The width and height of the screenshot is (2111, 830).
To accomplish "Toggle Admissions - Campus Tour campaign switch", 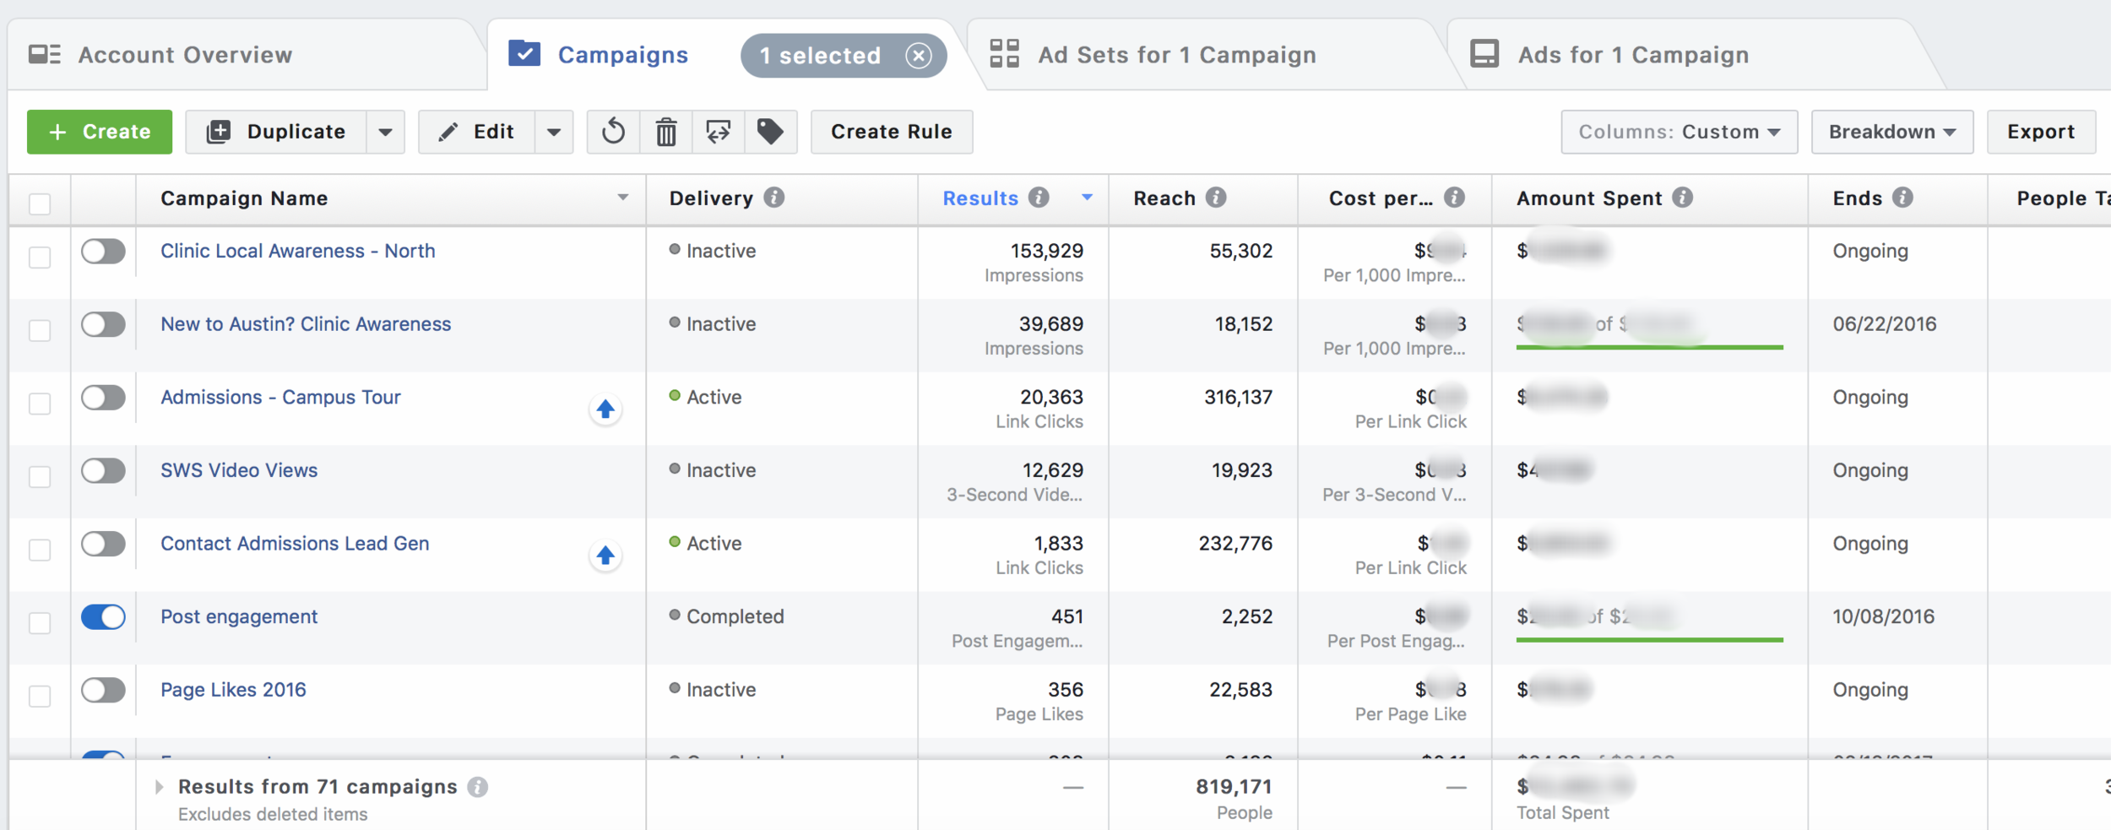I will (x=103, y=398).
